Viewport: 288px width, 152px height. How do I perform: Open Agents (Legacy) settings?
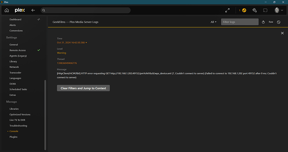coord(18,56)
